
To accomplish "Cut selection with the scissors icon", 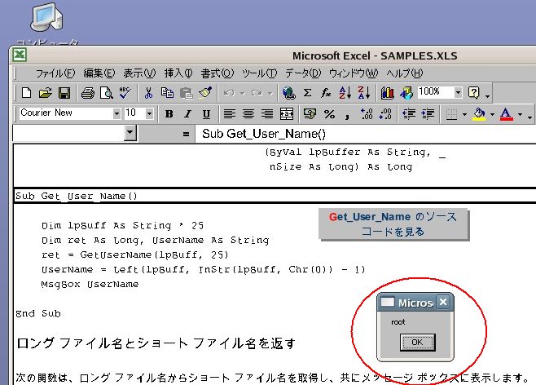I will [x=148, y=93].
